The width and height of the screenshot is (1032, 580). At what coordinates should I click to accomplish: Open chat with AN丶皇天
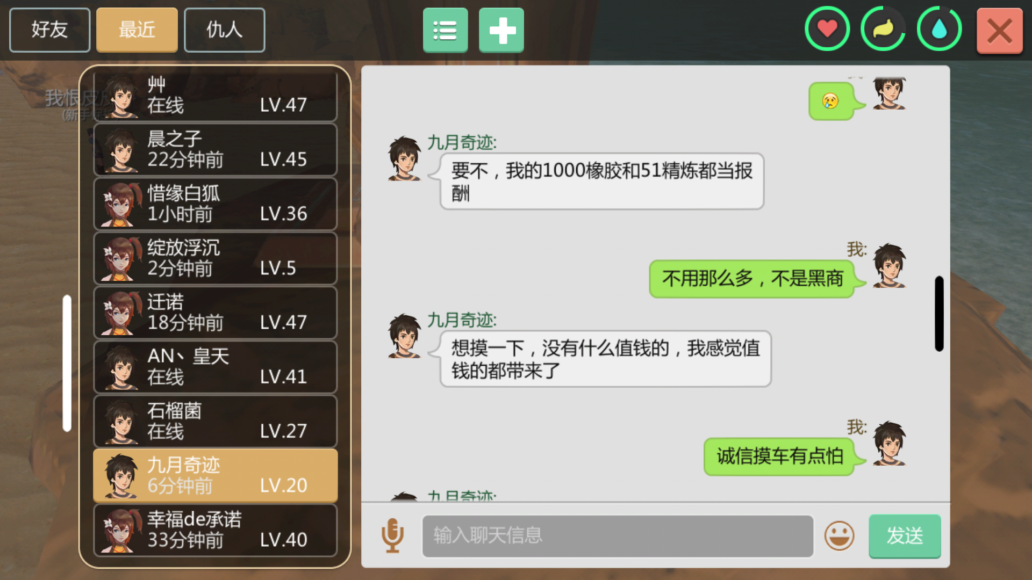[x=215, y=367]
